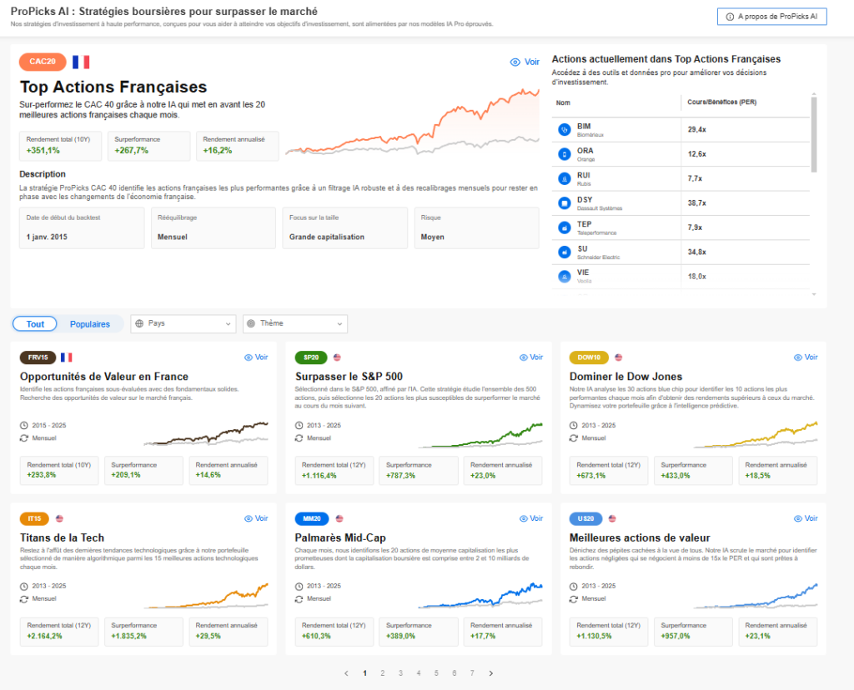
Task: Go to page 2 in pagination
Action: tap(382, 673)
